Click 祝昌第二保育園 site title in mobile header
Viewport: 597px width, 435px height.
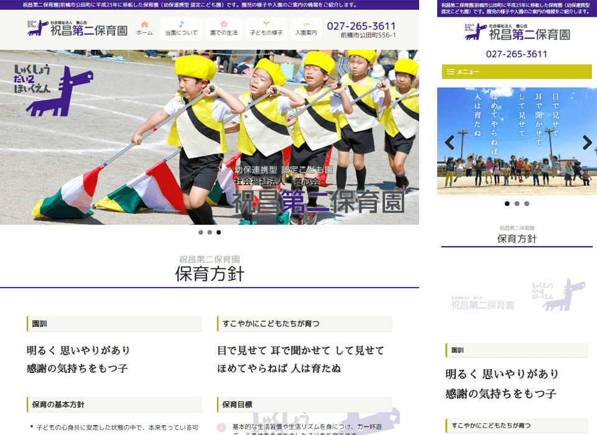click(x=529, y=35)
